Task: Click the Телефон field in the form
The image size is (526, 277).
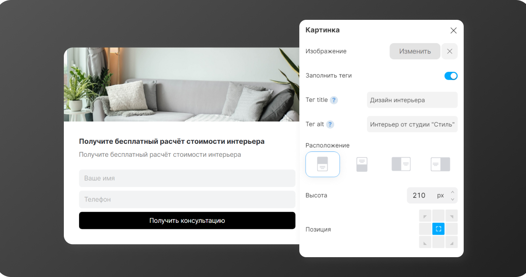Action: (187, 200)
